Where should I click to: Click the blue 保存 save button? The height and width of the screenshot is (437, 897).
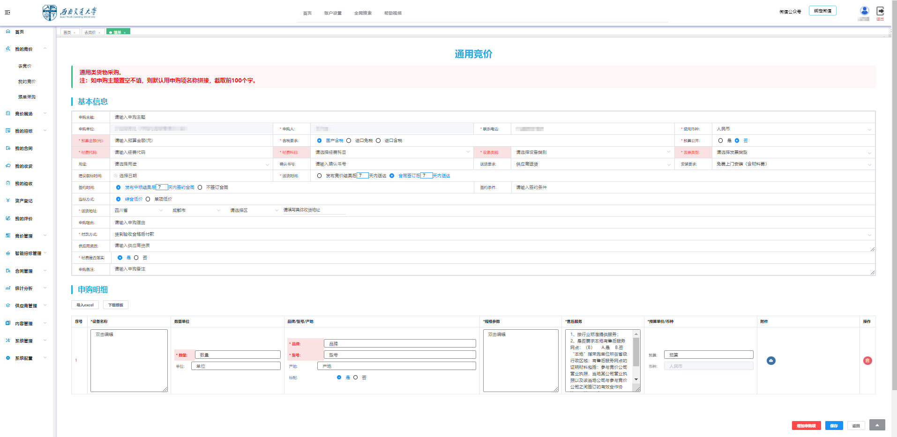tap(834, 426)
